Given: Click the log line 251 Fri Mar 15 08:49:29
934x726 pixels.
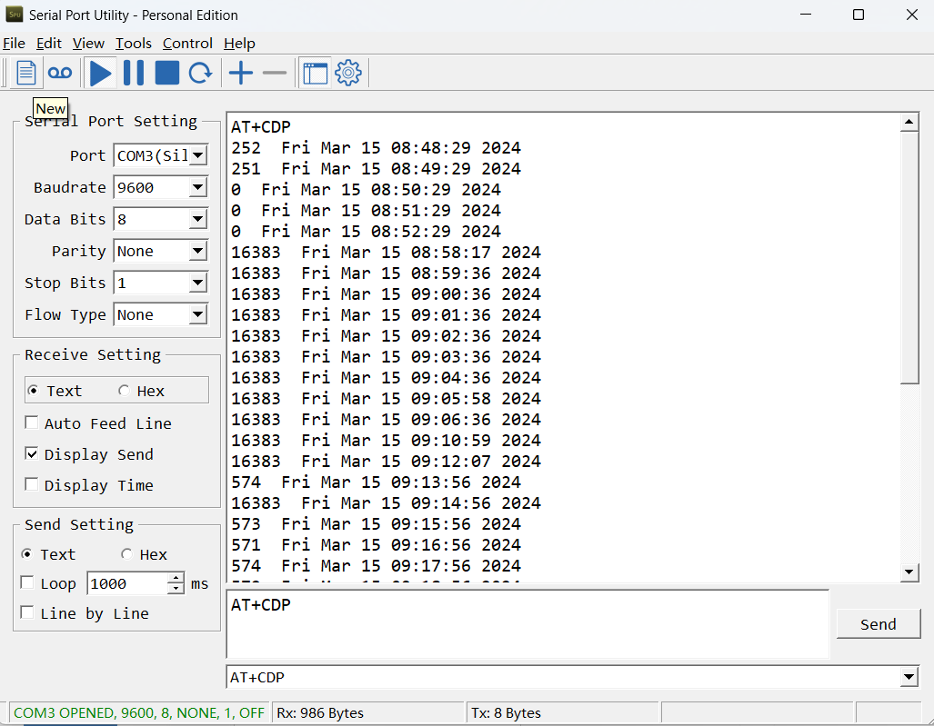Looking at the screenshot, I should pyautogui.click(x=376, y=168).
